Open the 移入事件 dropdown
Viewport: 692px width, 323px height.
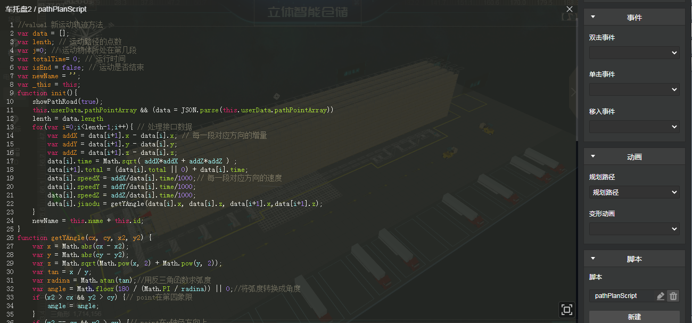click(x=634, y=127)
